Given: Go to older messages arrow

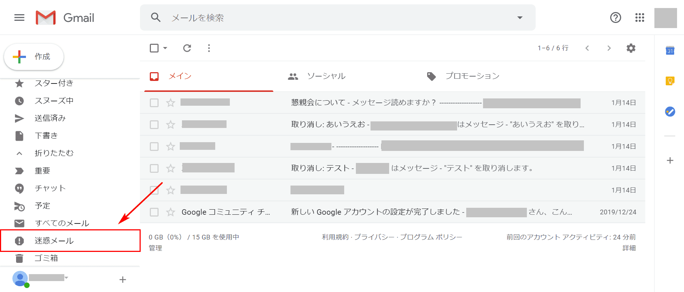Looking at the screenshot, I should click(x=609, y=48).
